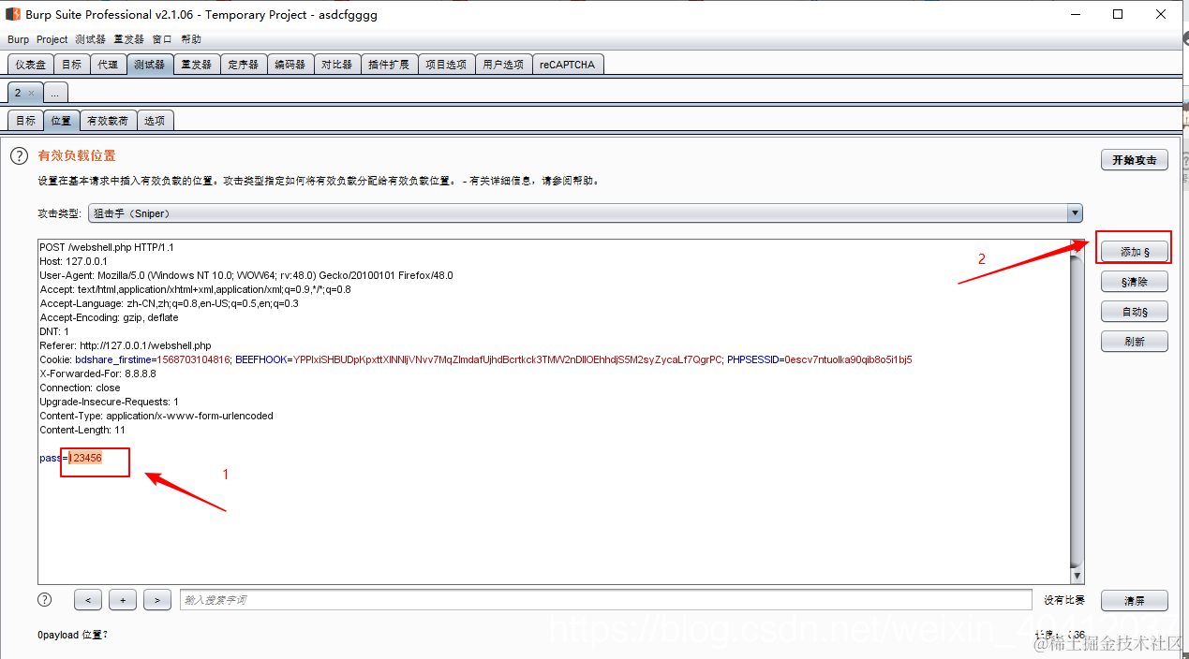Open the payload positions help icon
Viewport: 1189px width, 659px height.
19,156
